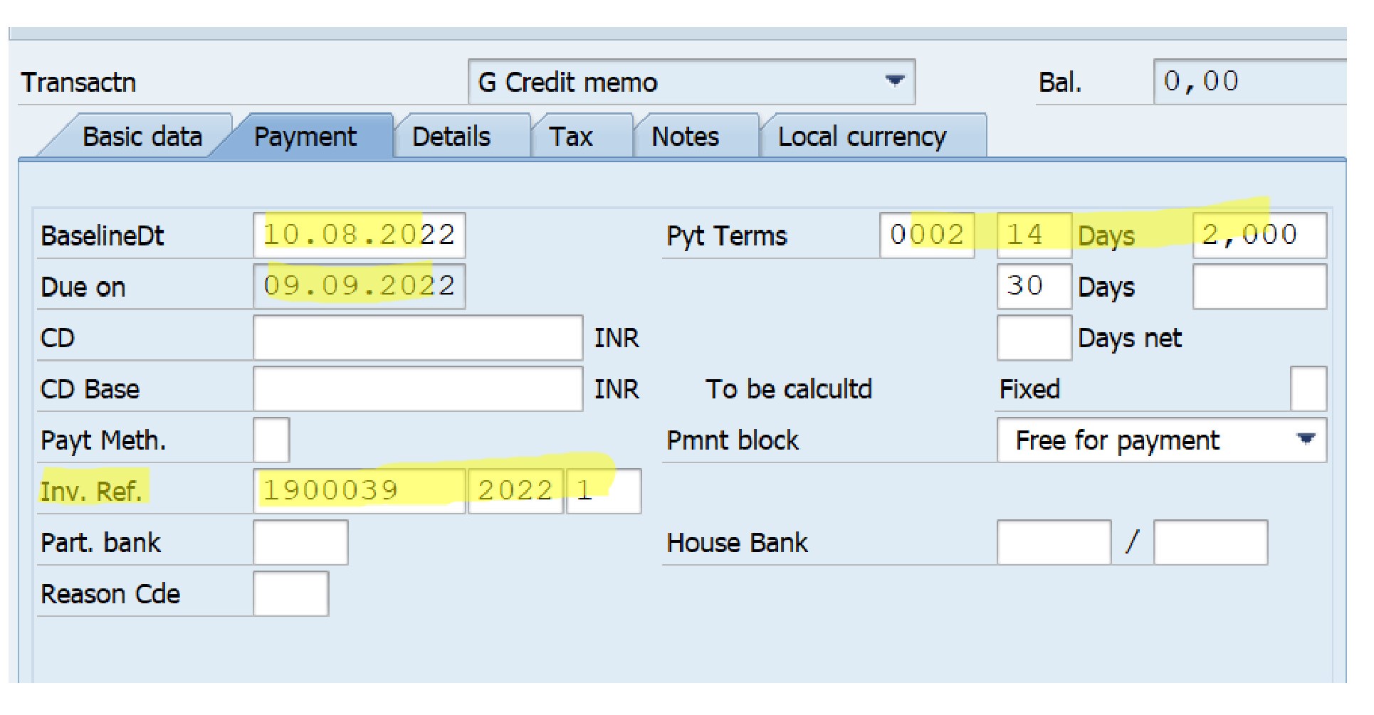
Task: Select the Payment tab
Action: [305, 136]
